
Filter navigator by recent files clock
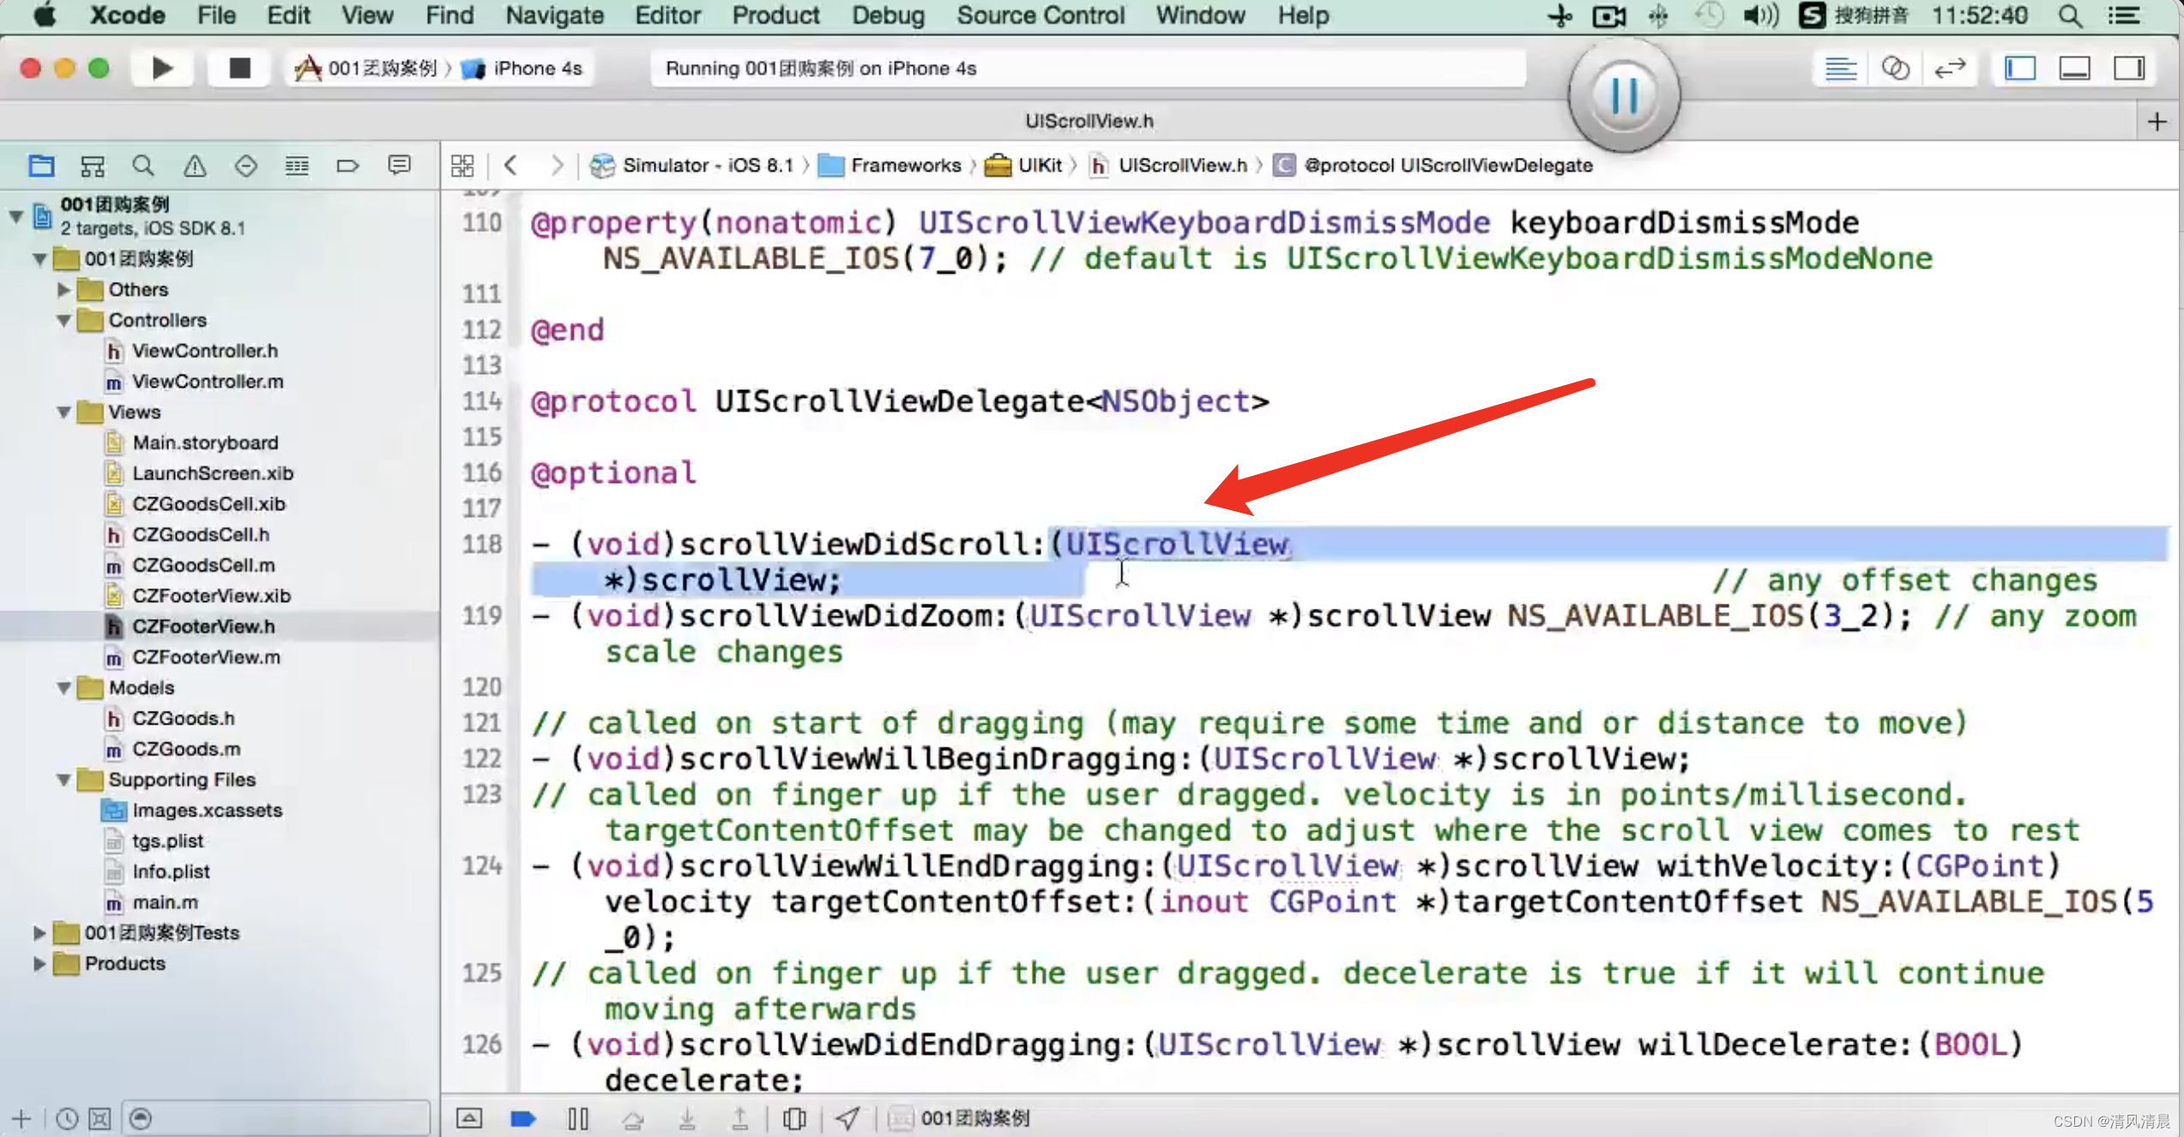(x=67, y=1118)
